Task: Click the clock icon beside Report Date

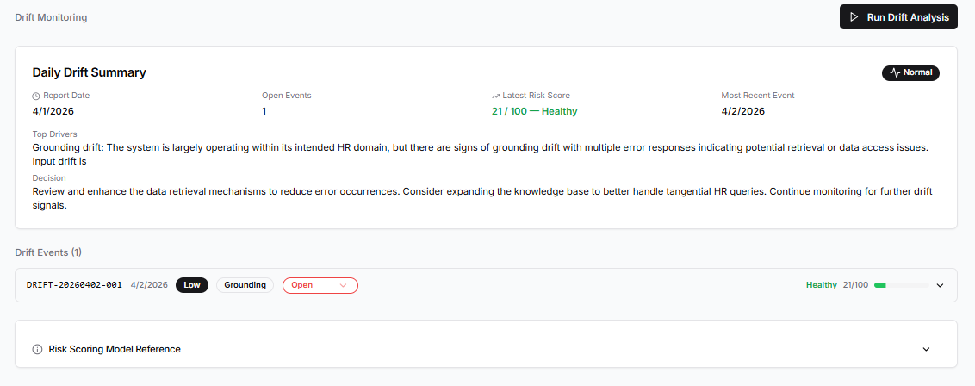Action: [36, 96]
